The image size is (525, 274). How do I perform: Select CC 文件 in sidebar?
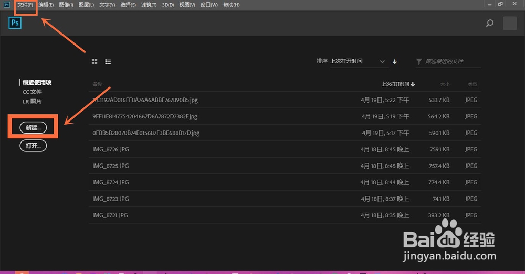32,92
